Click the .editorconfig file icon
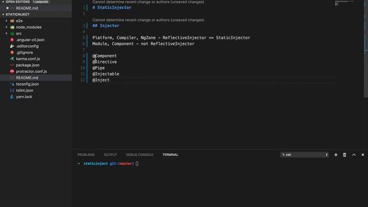Viewport: 368px width, 207px height. [x=12, y=46]
